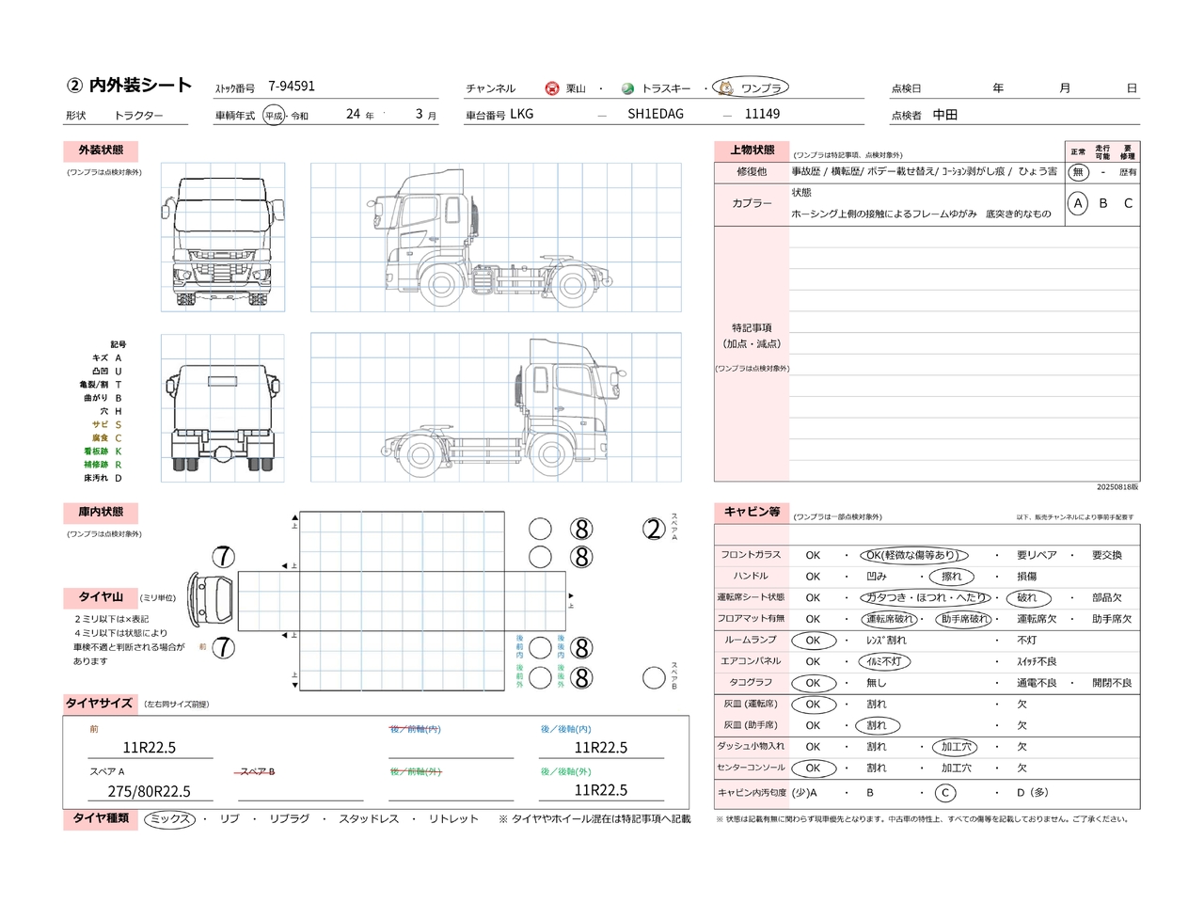
Task: Click the top-view truck cab in the tire diagram
Action: (211, 598)
